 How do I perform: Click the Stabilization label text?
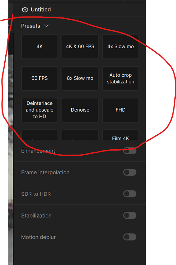(36, 215)
